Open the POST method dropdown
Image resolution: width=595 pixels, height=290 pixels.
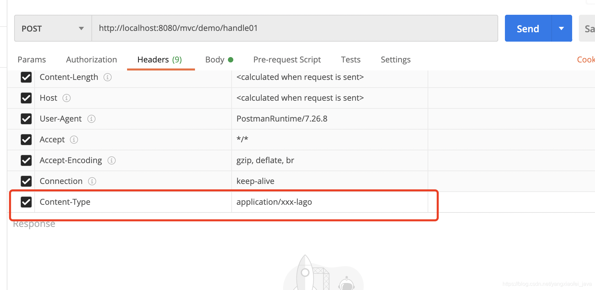point(53,29)
